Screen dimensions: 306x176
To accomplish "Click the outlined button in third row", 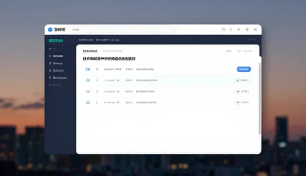I will pos(242,91).
